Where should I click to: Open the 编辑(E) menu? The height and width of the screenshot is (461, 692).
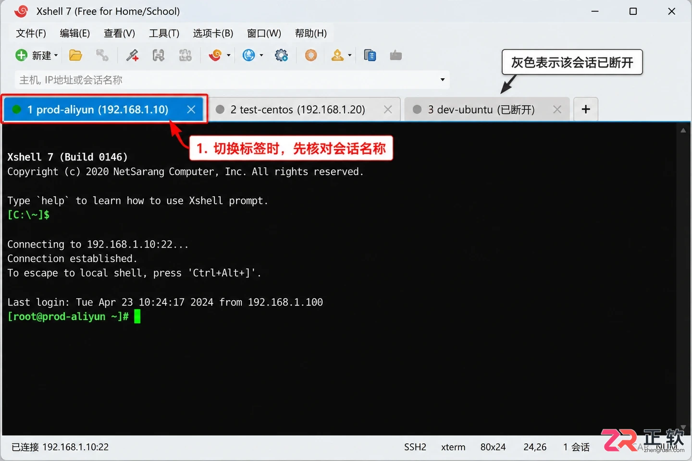[x=74, y=33]
